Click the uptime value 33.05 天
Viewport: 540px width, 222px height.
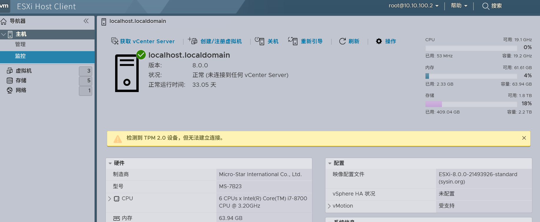[x=204, y=85]
